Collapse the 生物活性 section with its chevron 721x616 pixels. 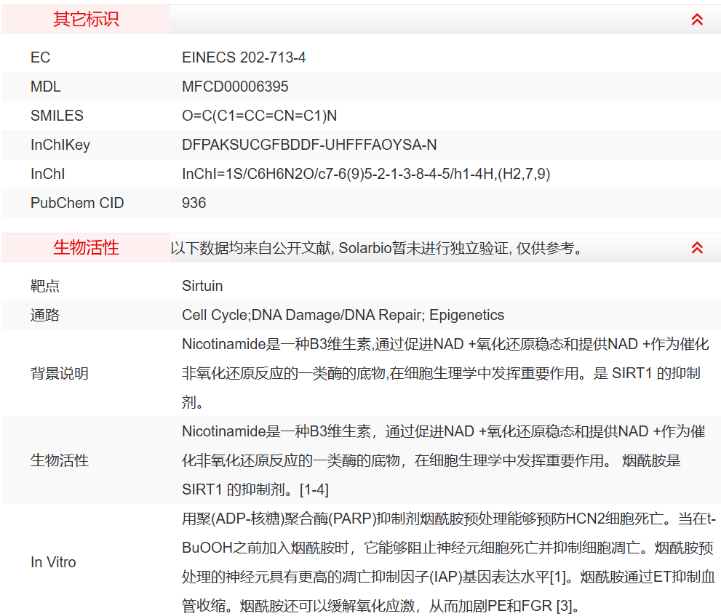coord(696,248)
